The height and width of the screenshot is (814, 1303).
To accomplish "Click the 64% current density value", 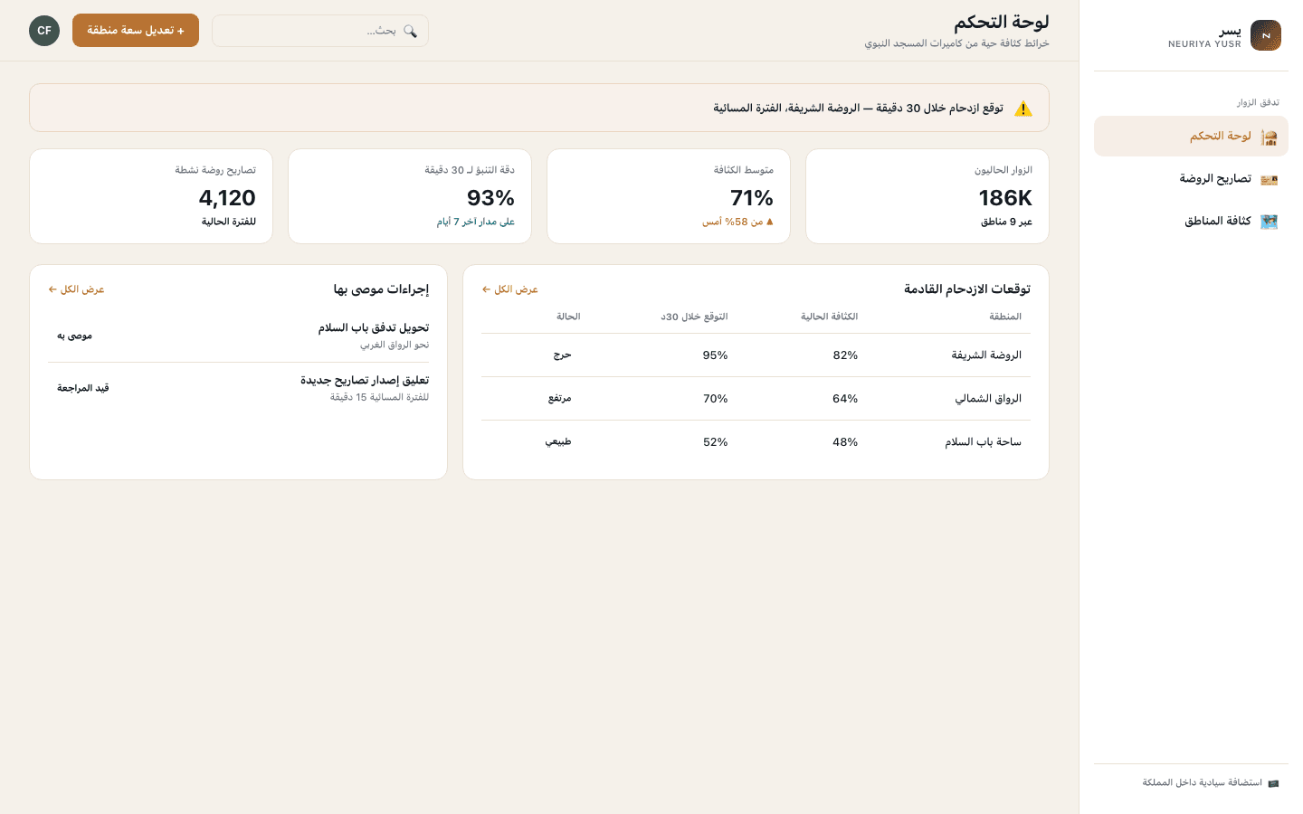I will [x=845, y=399].
